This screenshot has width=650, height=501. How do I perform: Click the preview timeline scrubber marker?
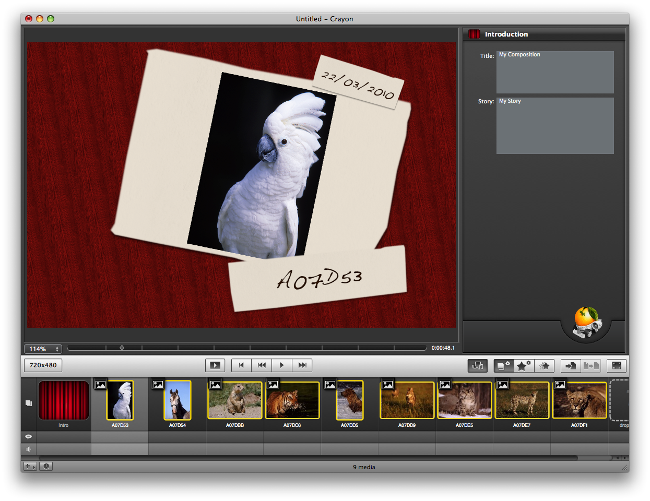[122, 348]
